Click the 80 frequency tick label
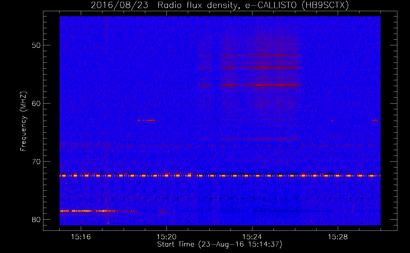This screenshot has width=410, height=253. [x=36, y=220]
